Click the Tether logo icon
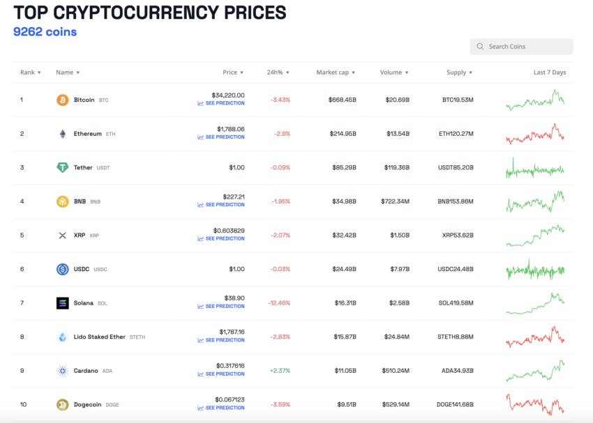This screenshot has height=423, width=593. point(63,167)
